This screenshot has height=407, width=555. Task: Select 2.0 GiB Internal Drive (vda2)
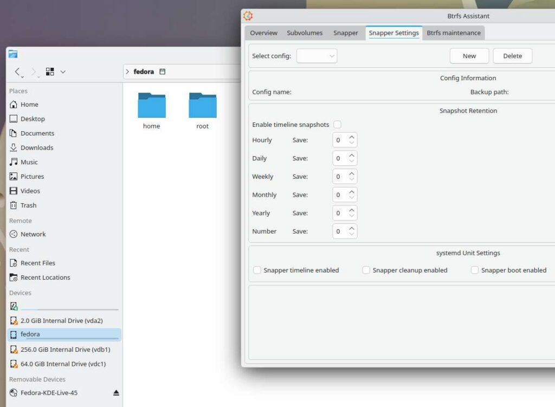(64, 321)
